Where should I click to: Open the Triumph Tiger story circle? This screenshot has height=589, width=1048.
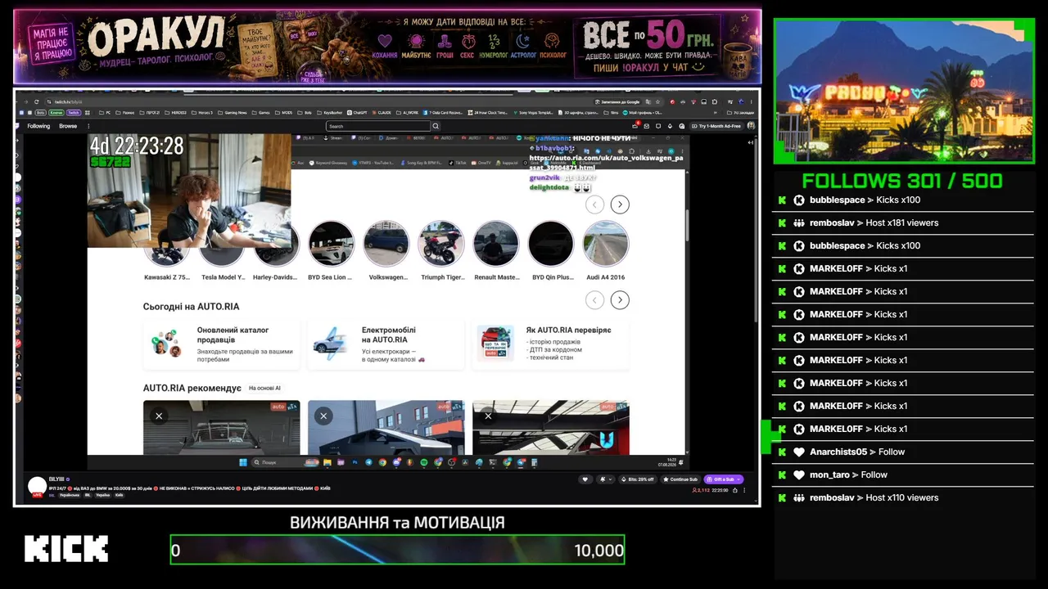tap(441, 243)
